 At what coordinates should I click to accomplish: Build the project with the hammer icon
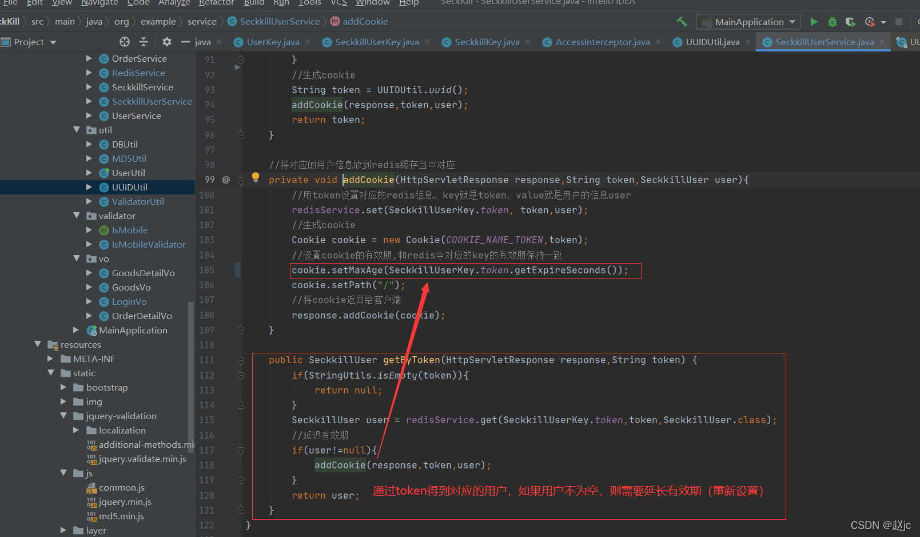pyautogui.click(x=682, y=22)
